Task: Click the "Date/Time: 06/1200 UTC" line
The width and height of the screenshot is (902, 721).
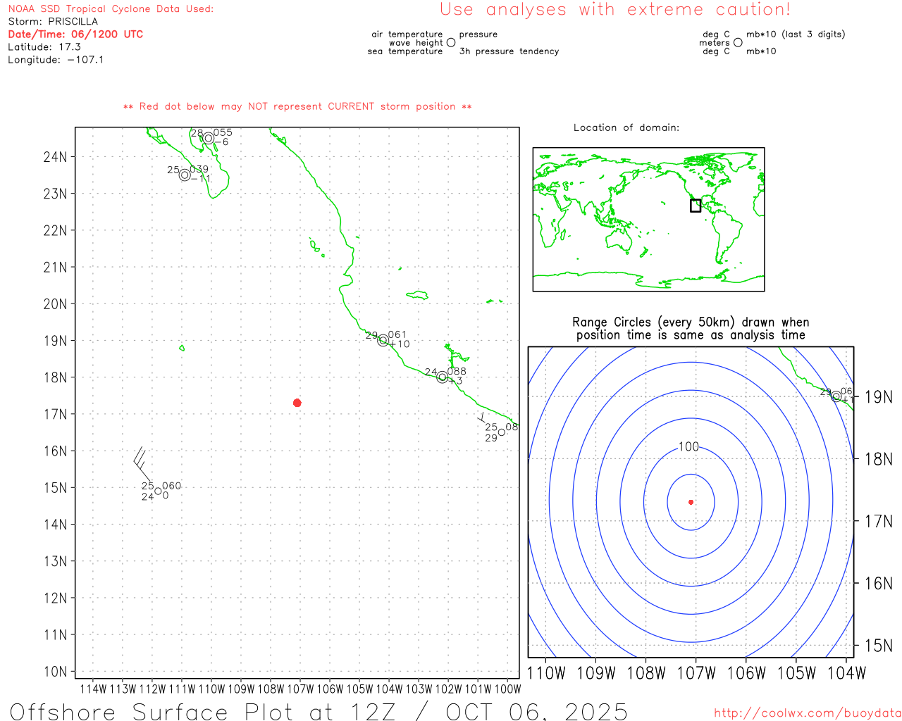Action: coord(75,34)
